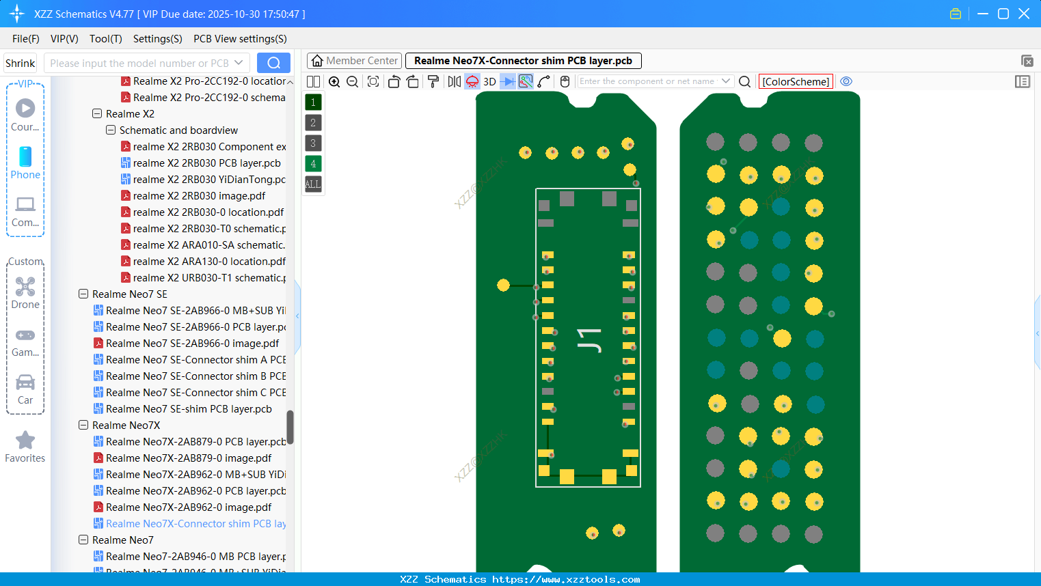The image size is (1041, 586).
Task: Select Realme Neo7X-Connector shim PCB layer.pcb tab
Action: (524, 61)
